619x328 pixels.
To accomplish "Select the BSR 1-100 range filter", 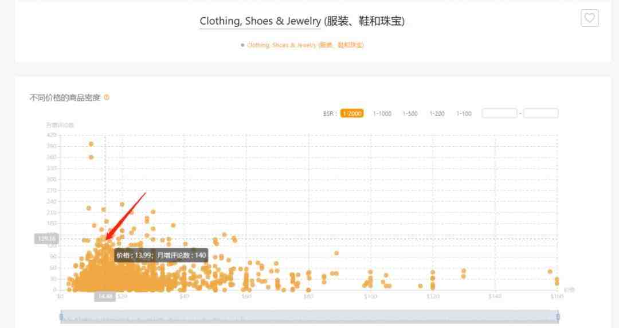I will pyautogui.click(x=464, y=114).
